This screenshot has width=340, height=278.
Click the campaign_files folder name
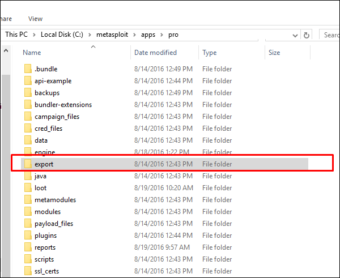click(57, 117)
